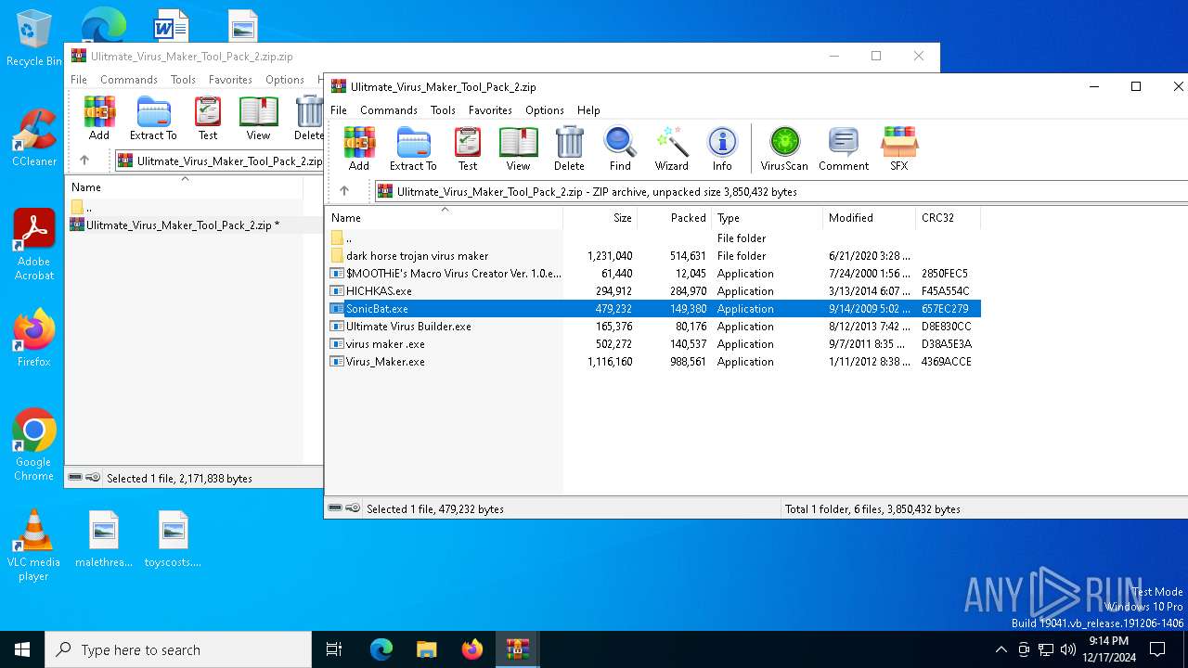Viewport: 1188px width, 668px height.
Task: Open Options menu in front WinRAR window
Action: 545,109
